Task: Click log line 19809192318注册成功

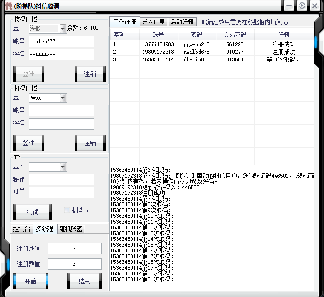Action: pyautogui.click(x=138, y=193)
